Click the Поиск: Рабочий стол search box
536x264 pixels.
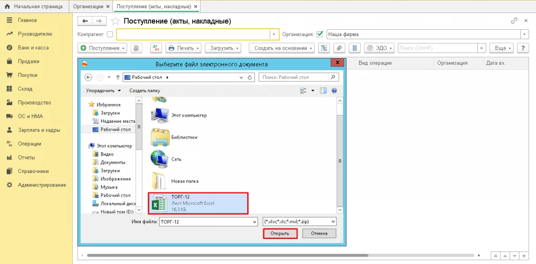(x=299, y=77)
